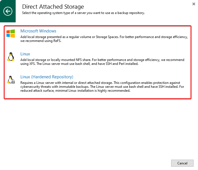
Task: Click the hardened Linux penguin-with-lock icon
Action: [11, 80]
